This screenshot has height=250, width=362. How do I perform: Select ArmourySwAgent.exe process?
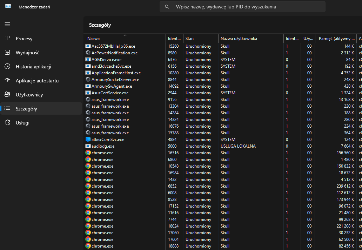pos(223,86)
